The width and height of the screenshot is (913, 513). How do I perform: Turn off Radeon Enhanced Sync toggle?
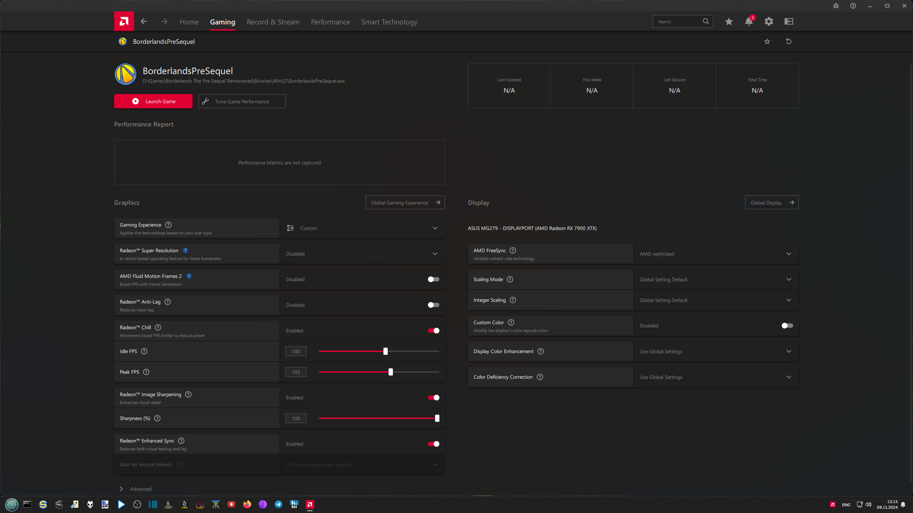click(x=433, y=444)
